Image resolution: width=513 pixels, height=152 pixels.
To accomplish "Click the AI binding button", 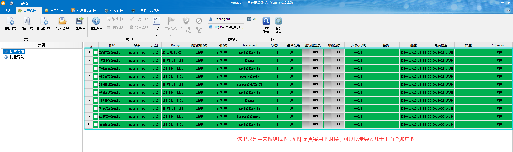I will pos(252,19).
